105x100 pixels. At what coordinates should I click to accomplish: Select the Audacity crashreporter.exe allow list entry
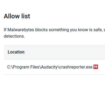pos(54,67)
